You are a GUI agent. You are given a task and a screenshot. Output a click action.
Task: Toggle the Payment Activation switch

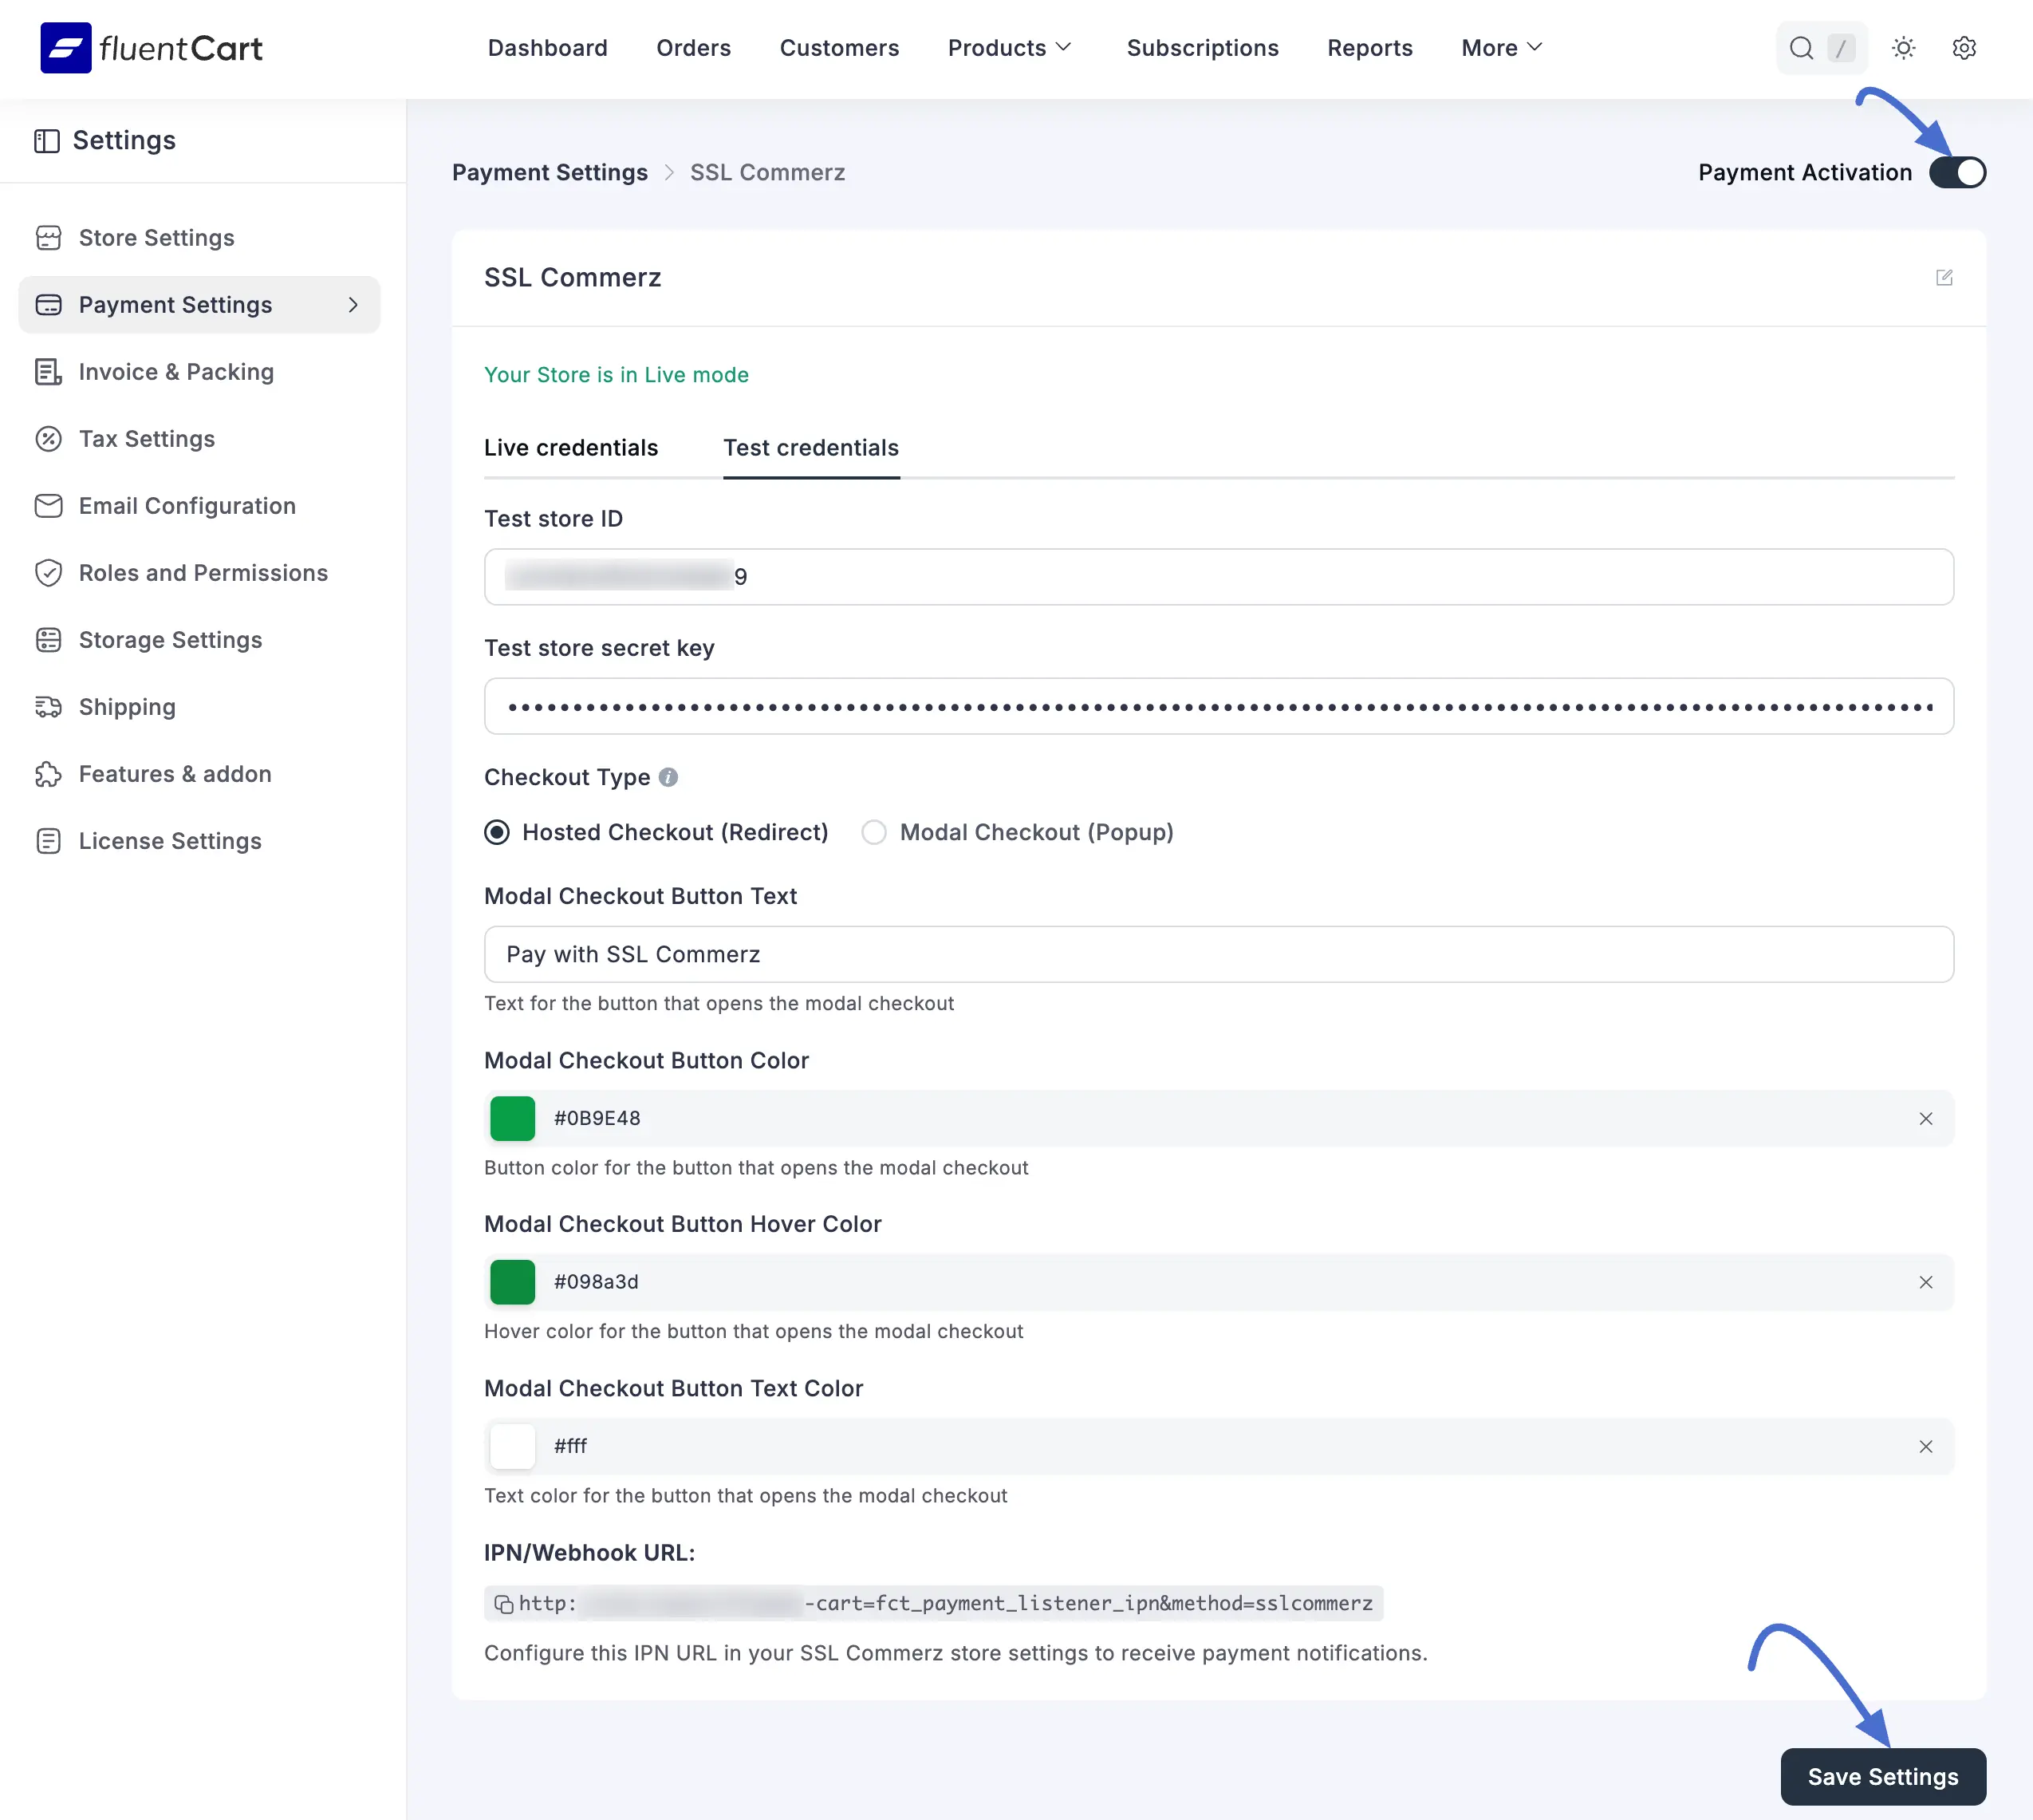tap(1957, 172)
